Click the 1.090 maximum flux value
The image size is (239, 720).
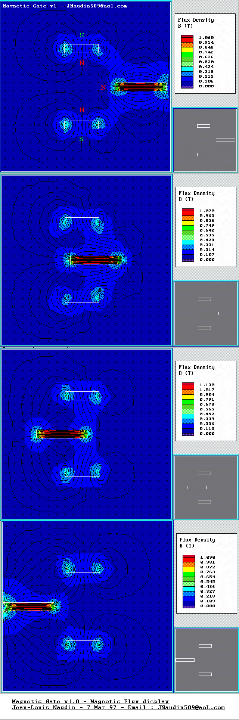208,558
